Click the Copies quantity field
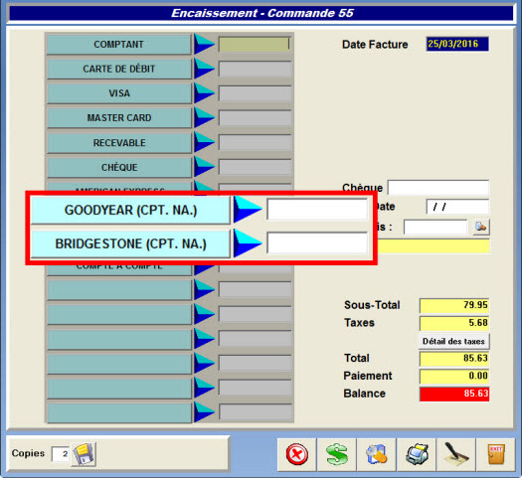The width and height of the screenshot is (522, 478). tap(61, 454)
